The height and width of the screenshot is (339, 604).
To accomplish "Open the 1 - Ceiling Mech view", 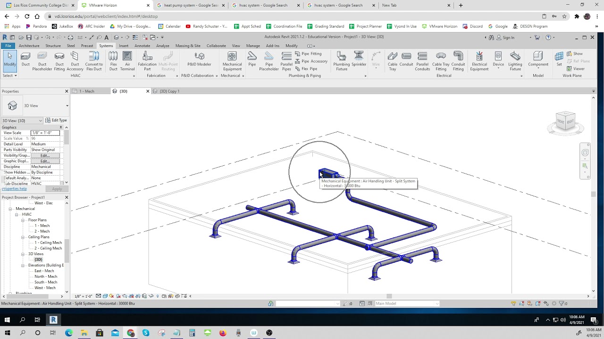I will click(48, 242).
